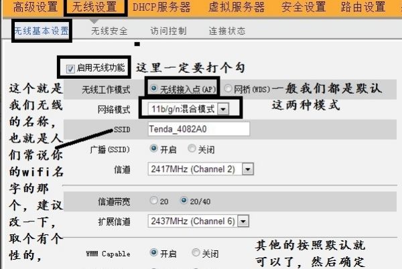View the 连接状态 page
The image size is (402, 269).
tap(227, 31)
